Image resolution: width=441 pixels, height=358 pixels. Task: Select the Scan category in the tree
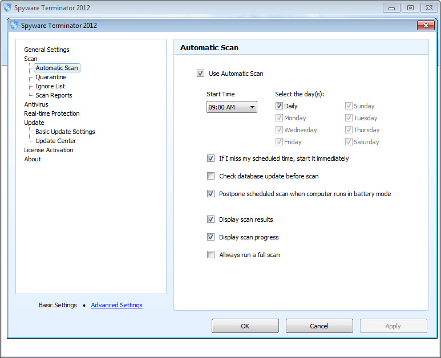coord(31,59)
